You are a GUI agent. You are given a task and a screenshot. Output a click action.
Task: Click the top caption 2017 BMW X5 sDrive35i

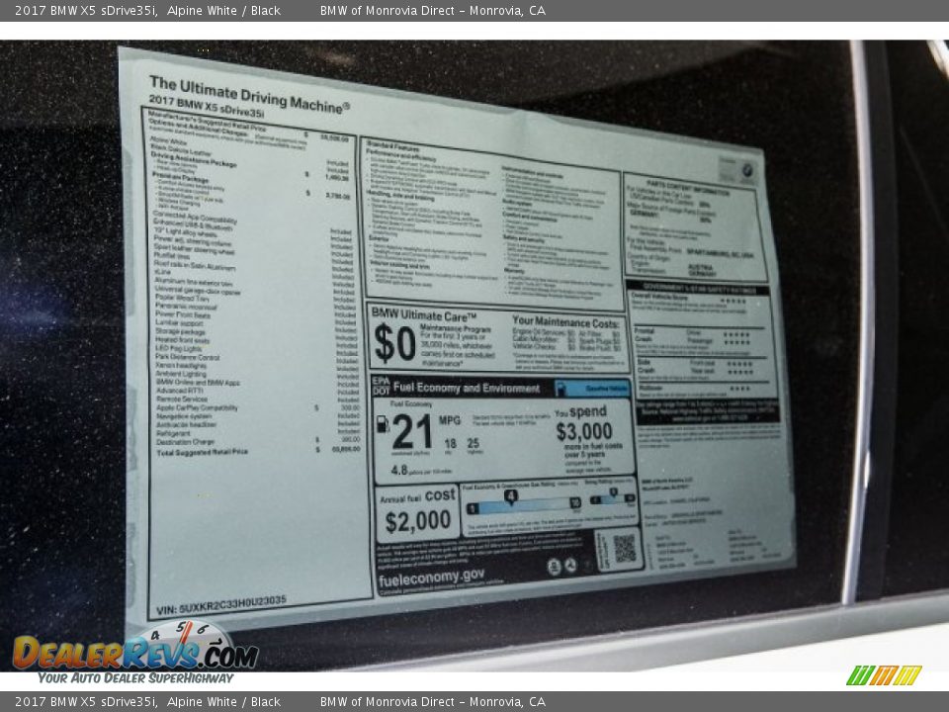[x=86, y=11]
